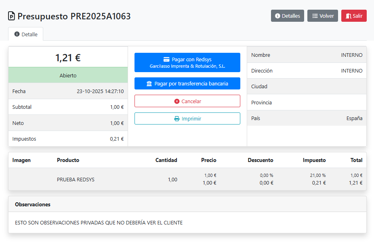Click the document icon beside Presupuesto title
The height and width of the screenshot is (243, 374).
pyautogui.click(x=11, y=16)
